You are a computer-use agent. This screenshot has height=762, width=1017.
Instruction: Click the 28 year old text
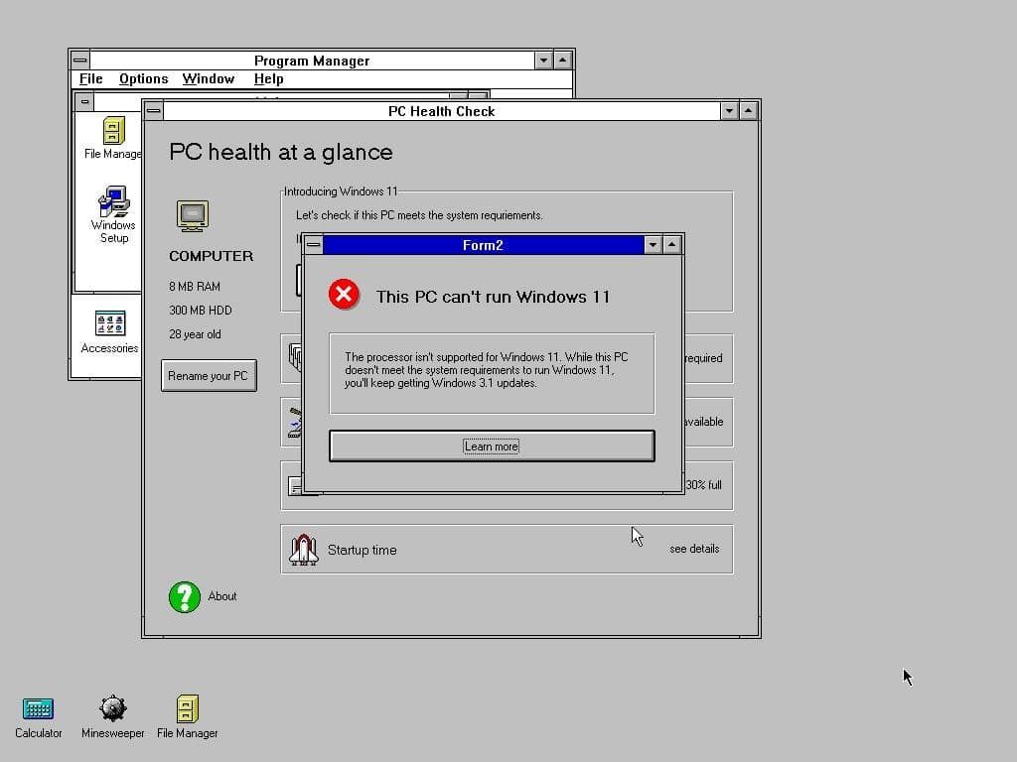pos(195,334)
